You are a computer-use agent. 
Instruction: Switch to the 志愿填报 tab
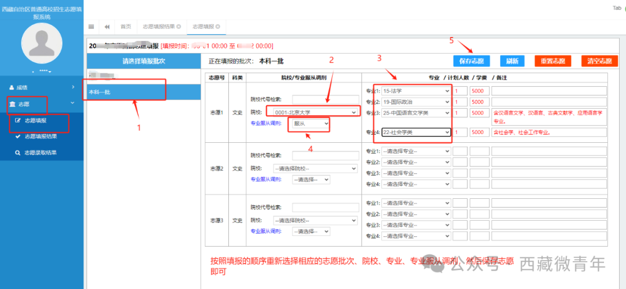point(206,27)
